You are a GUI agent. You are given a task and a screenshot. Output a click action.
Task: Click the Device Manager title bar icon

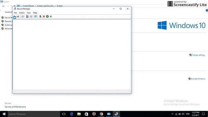(15, 9)
